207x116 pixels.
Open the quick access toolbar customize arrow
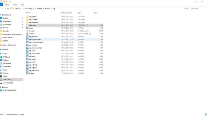6,2
